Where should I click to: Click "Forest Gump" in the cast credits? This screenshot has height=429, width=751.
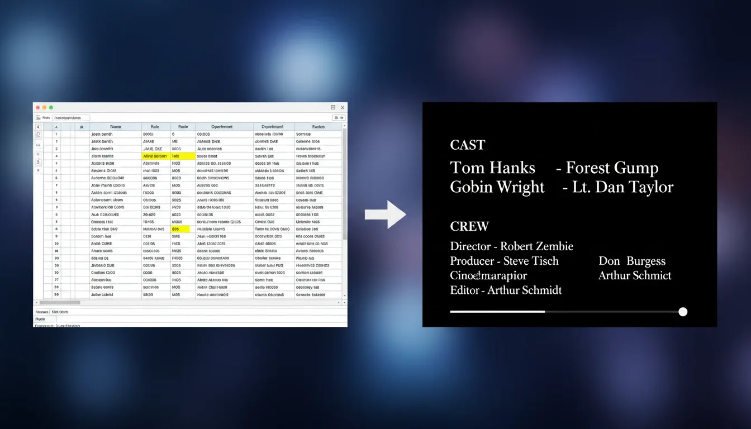coord(612,168)
